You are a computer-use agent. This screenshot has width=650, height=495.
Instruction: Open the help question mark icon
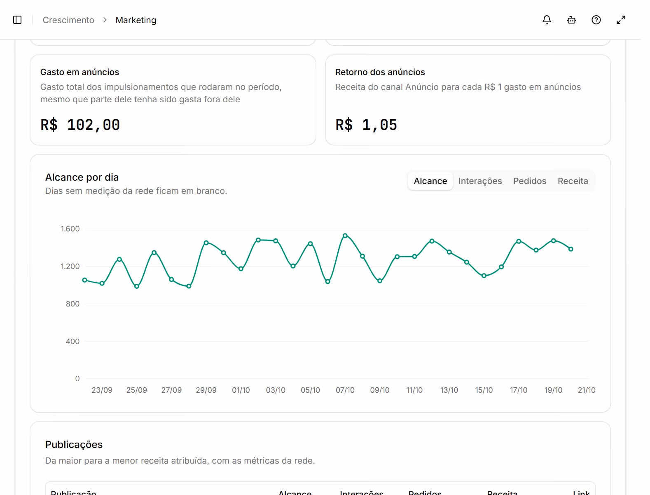(596, 20)
